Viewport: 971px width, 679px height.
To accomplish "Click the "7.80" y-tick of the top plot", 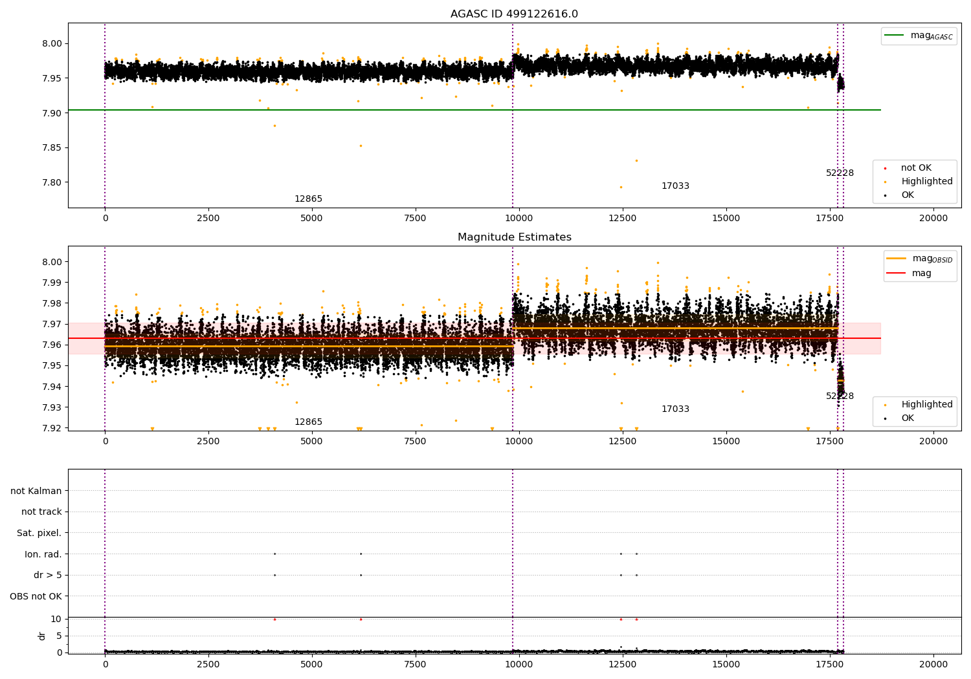I will click(x=52, y=182).
